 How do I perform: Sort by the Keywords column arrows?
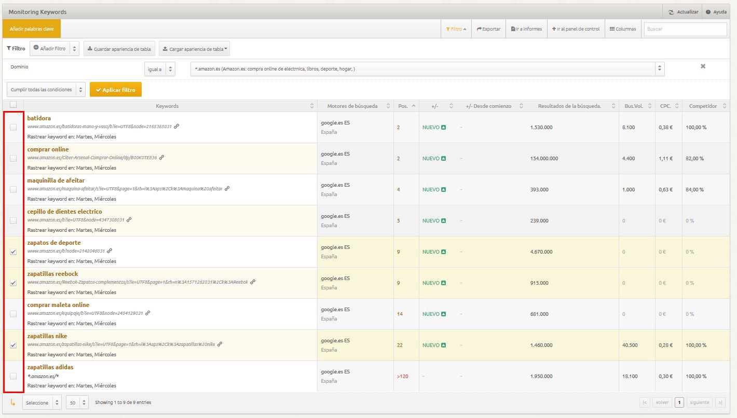[312, 106]
